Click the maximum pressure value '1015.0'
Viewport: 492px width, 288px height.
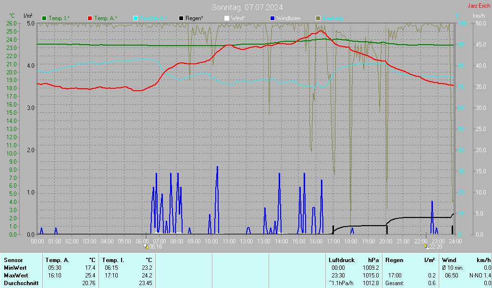[x=371, y=276]
